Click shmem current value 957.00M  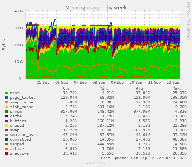pyautogui.click(x=69, y=112)
